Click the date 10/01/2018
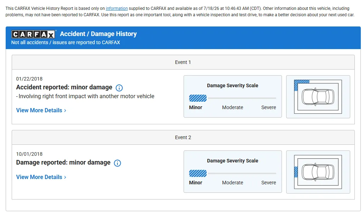364x214 pixels. click(x=29, y=154)
